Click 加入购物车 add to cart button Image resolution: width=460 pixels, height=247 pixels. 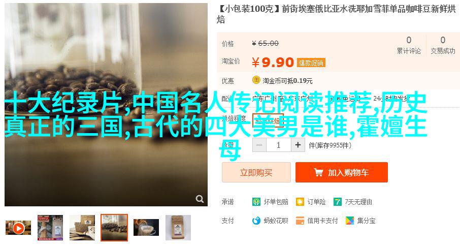pos(342,172)
